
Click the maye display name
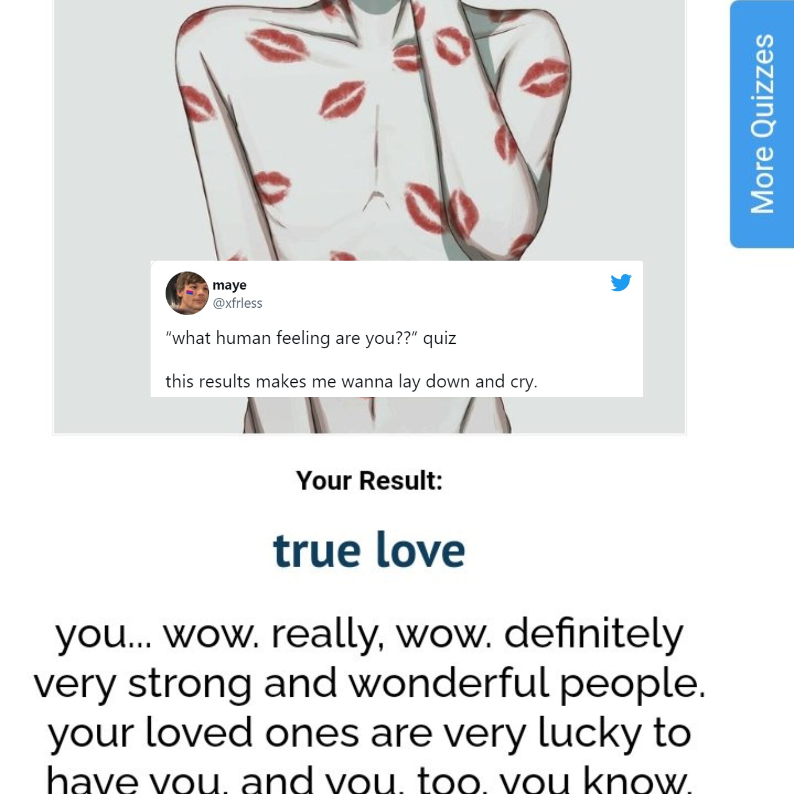[x=229, y=285]
